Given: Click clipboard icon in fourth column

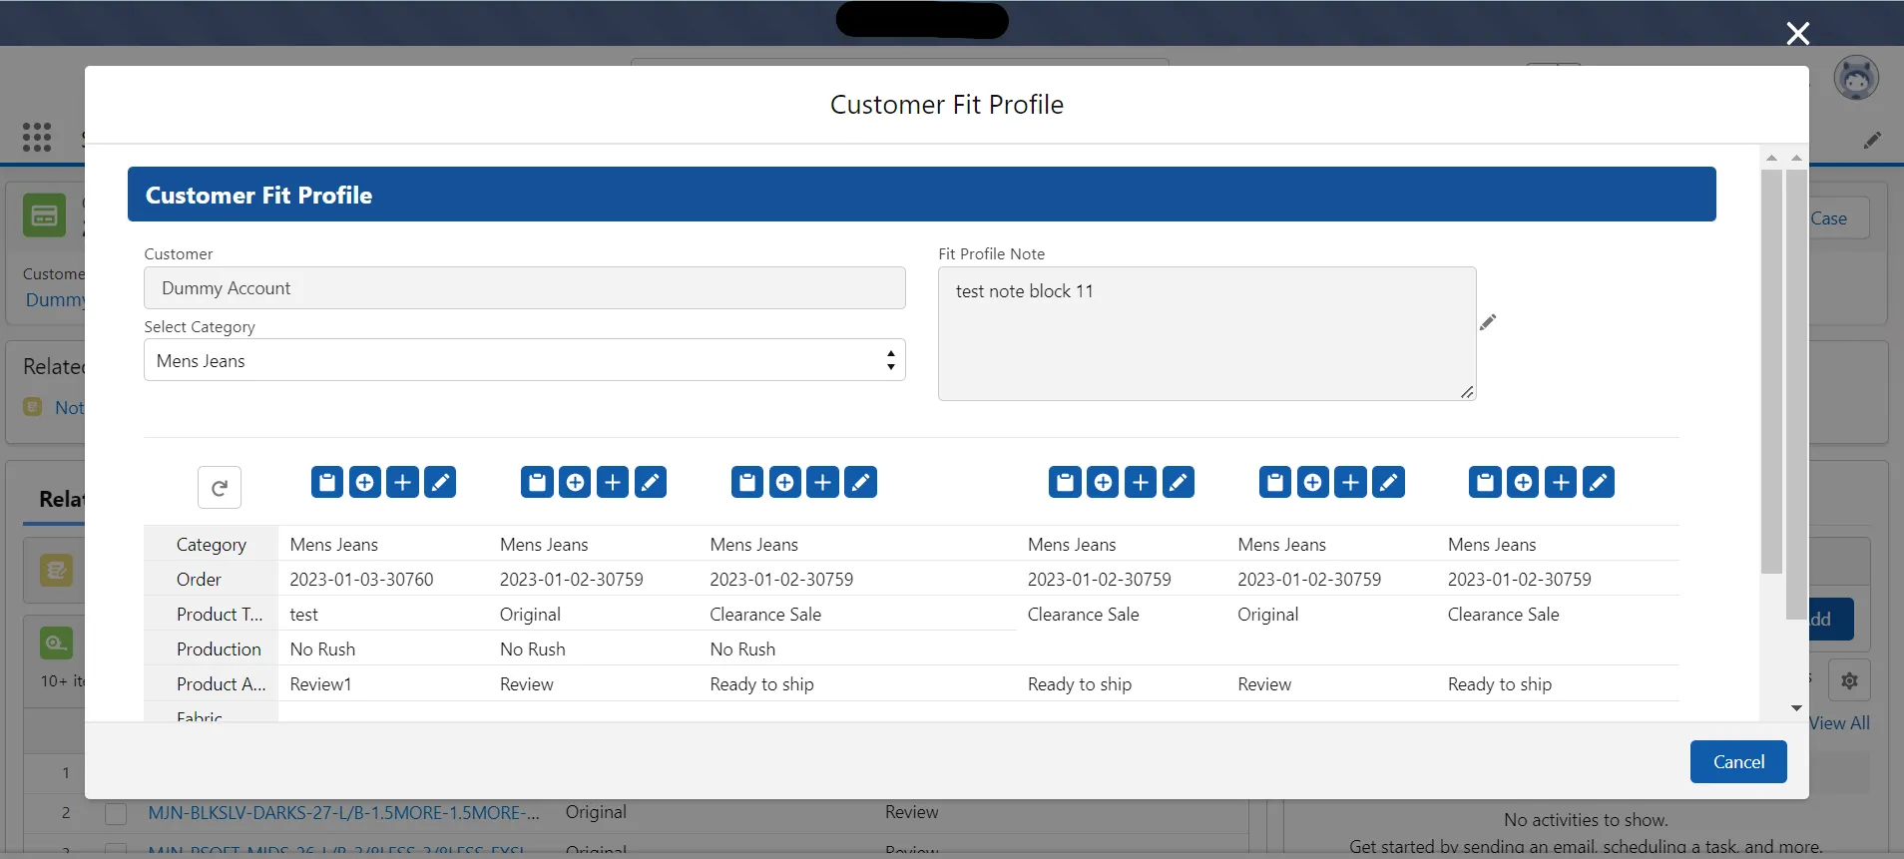Looking at the screenshot, I should (1065, 483).
